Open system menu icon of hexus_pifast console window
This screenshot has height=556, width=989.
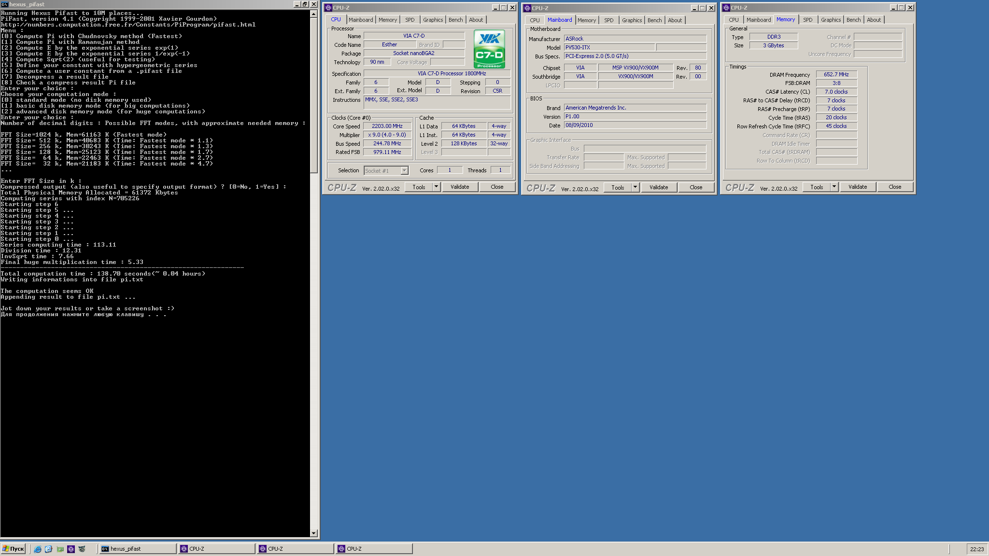coord(4,4)
